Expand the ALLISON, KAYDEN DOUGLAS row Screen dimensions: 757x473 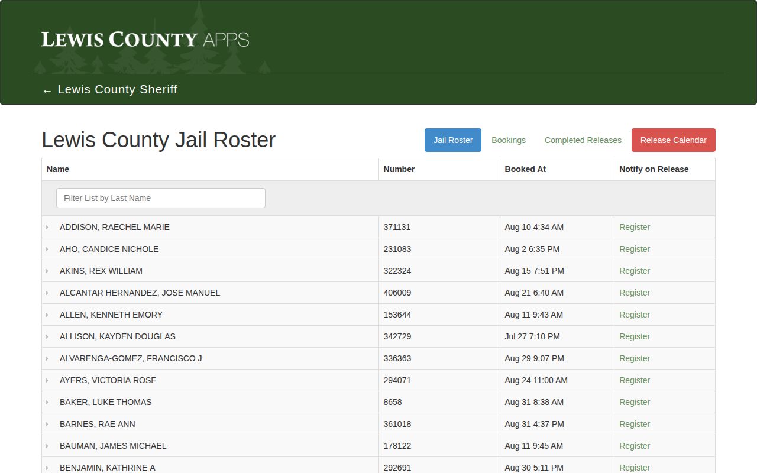pos(47,336)
